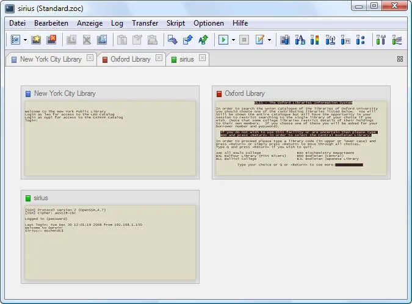412x304 pixels.
Task: Expand the edit script dropdown arrow
Action: 269,40
